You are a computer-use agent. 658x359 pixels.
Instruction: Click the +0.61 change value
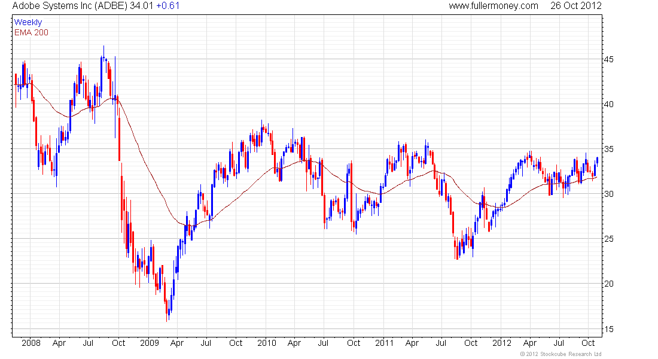point(168,6)
